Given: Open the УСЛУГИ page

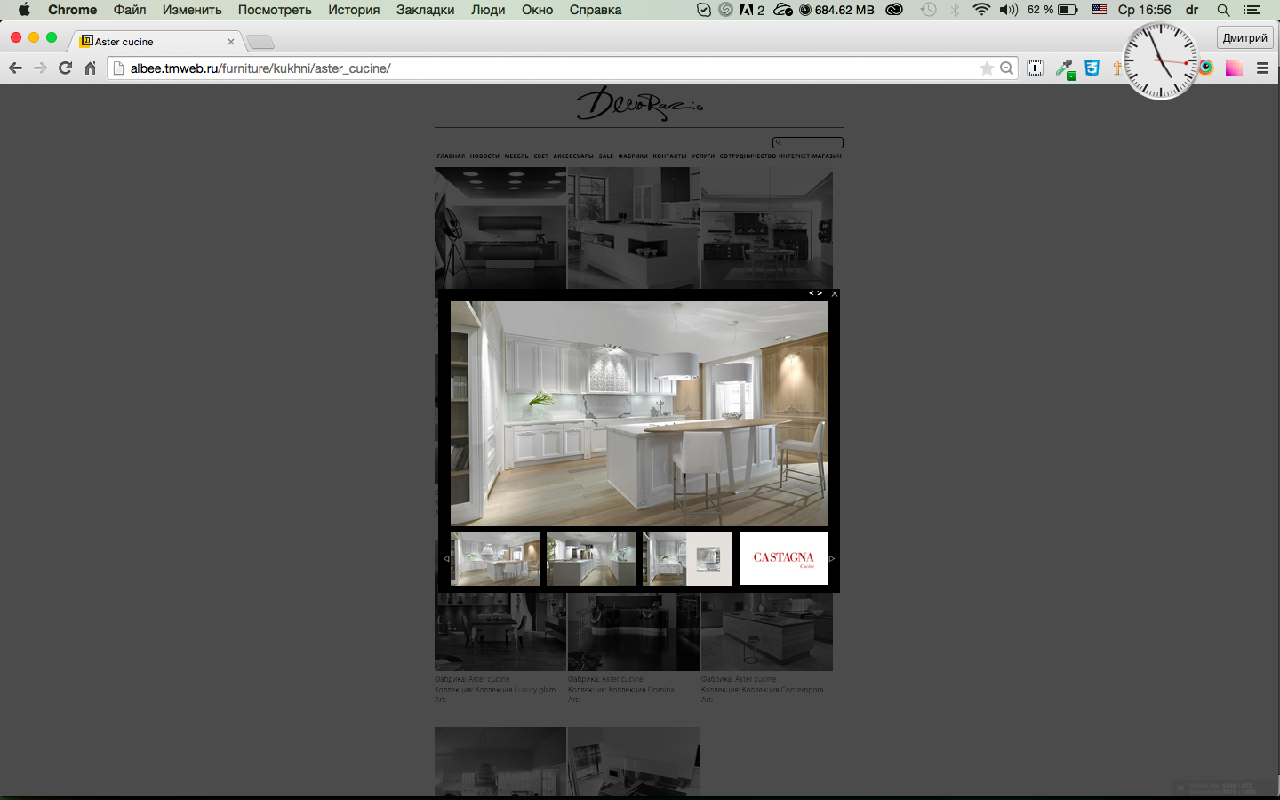Looking at the screenshot, I should (x=703, y=156).
